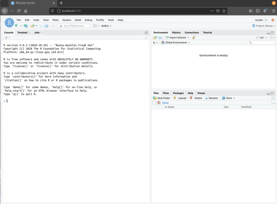The image size is (277, 204).
Task: Click the Refresh file listing icon
Action: [273, 98]
